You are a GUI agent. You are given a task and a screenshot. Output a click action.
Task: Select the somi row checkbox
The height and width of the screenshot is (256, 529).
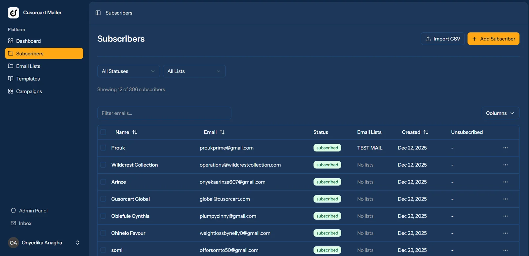pos(103,250)
